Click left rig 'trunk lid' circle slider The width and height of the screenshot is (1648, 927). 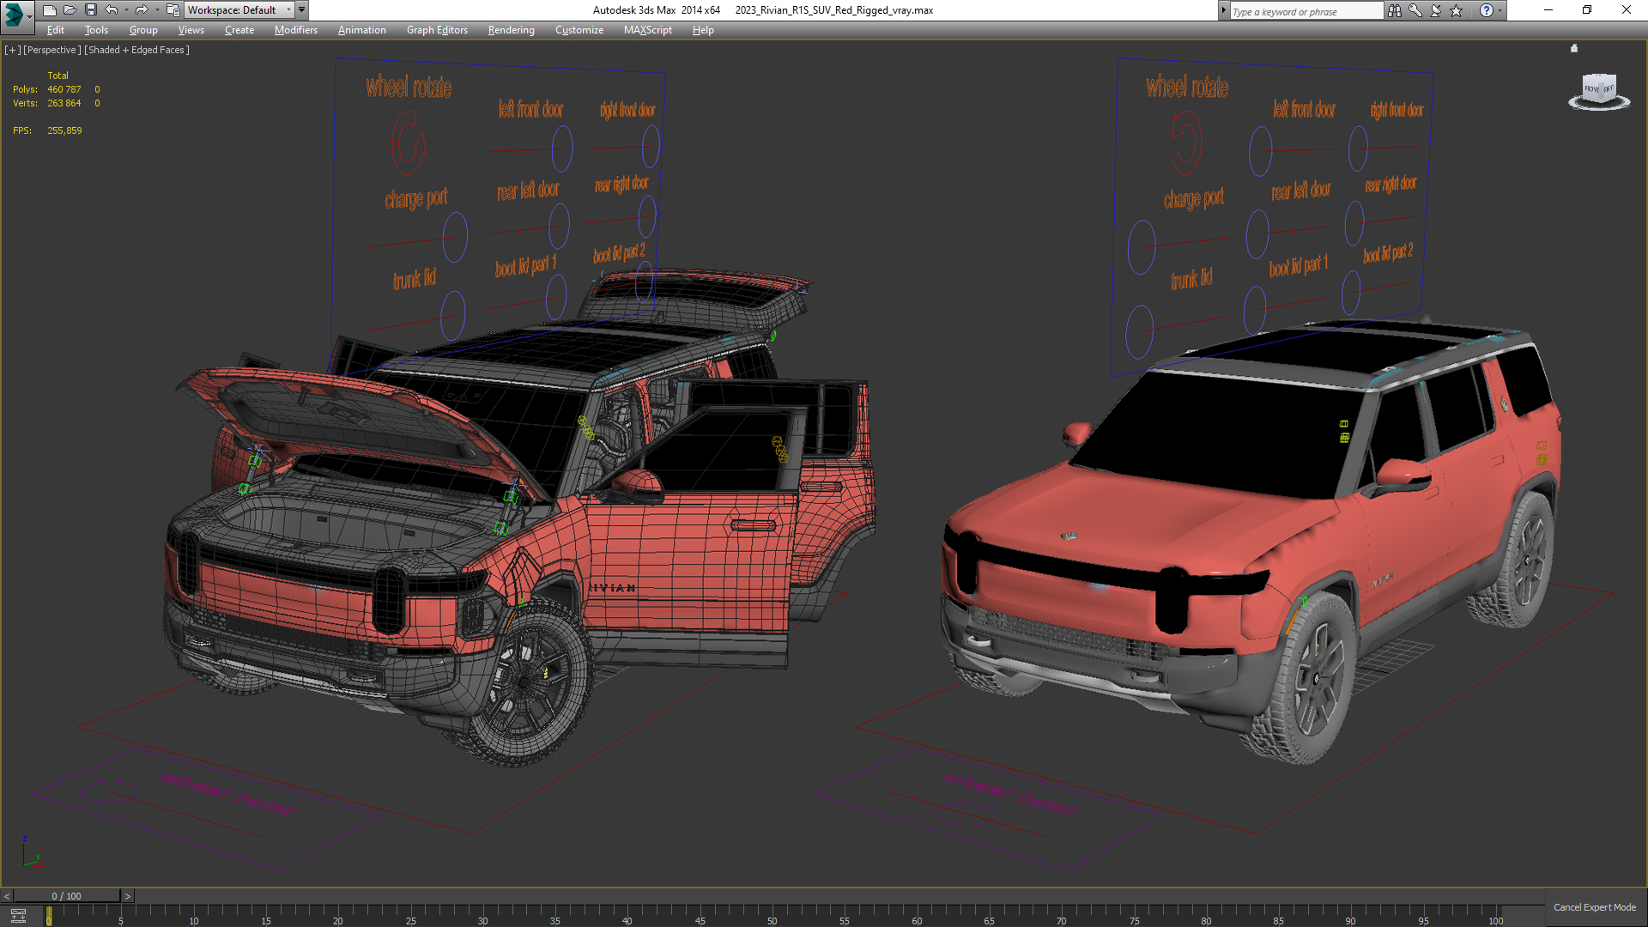pos(453,315)
